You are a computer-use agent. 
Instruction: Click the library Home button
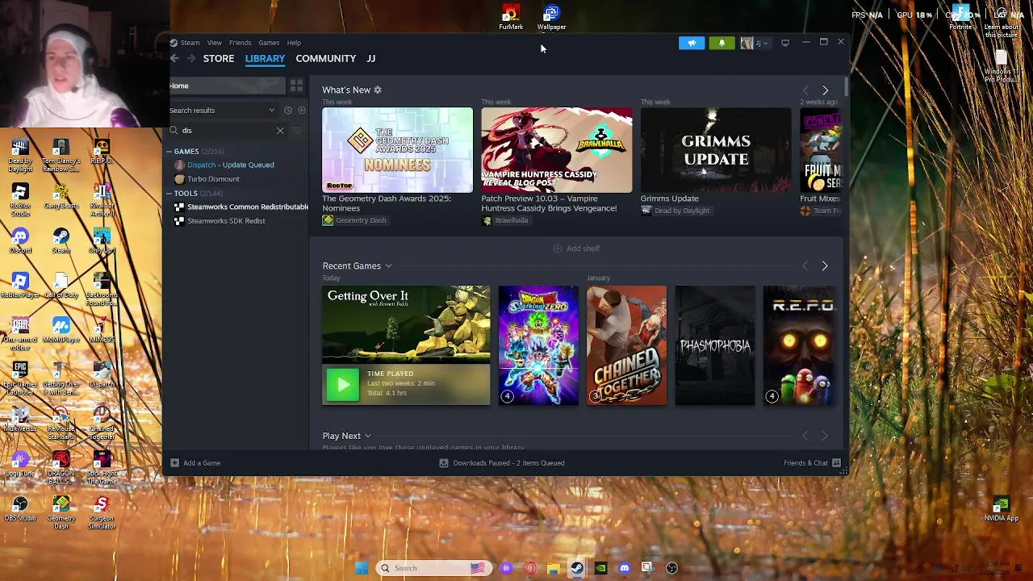pos(227,86)
